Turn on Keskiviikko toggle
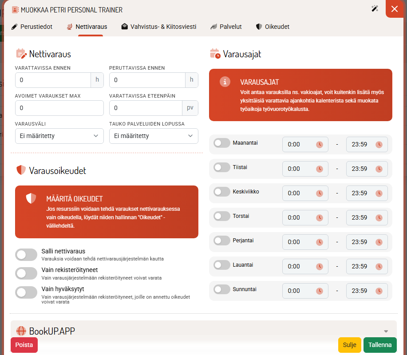The image size is (407, 355). [x=221, y=192]
